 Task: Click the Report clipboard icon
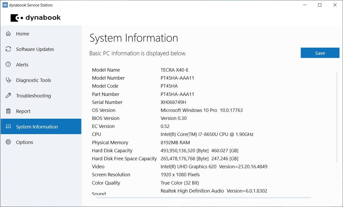click(x=8, y=111)
